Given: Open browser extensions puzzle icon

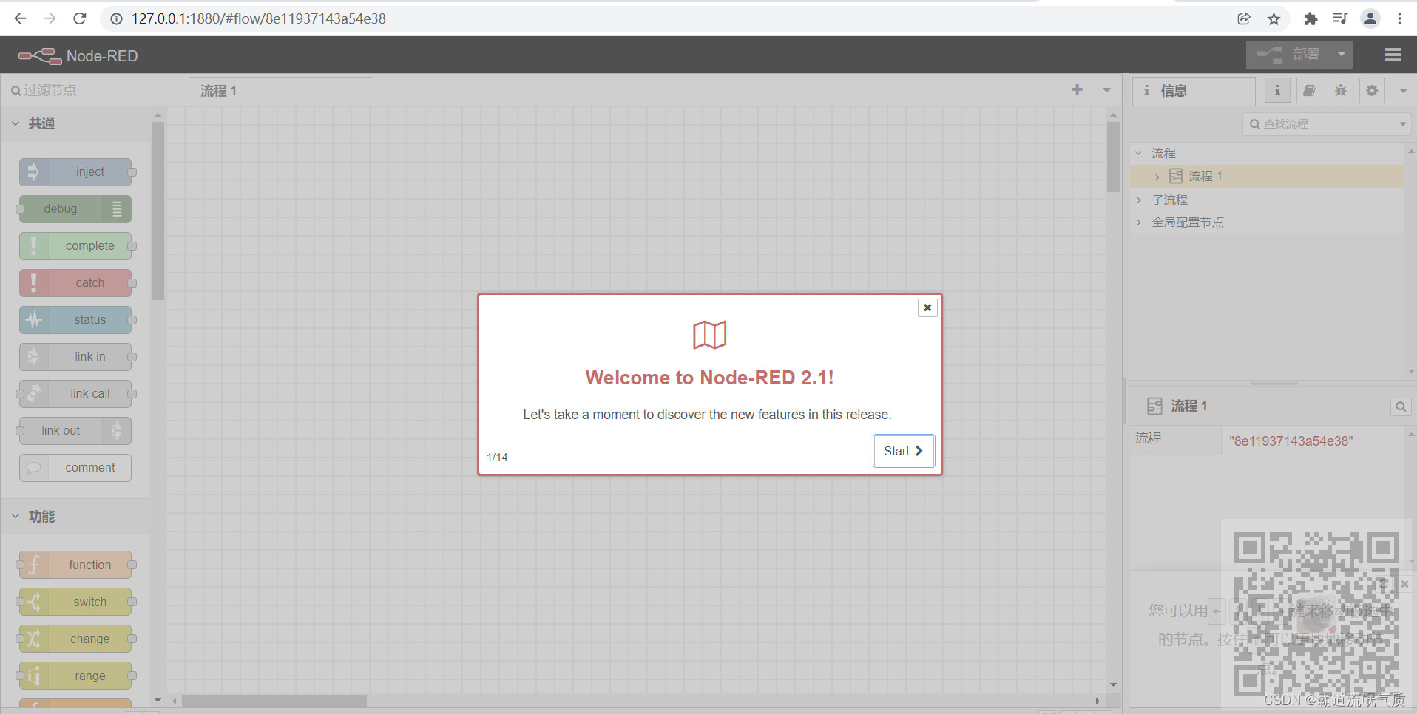Looking at the screenshot, I should coord(1311,19).
